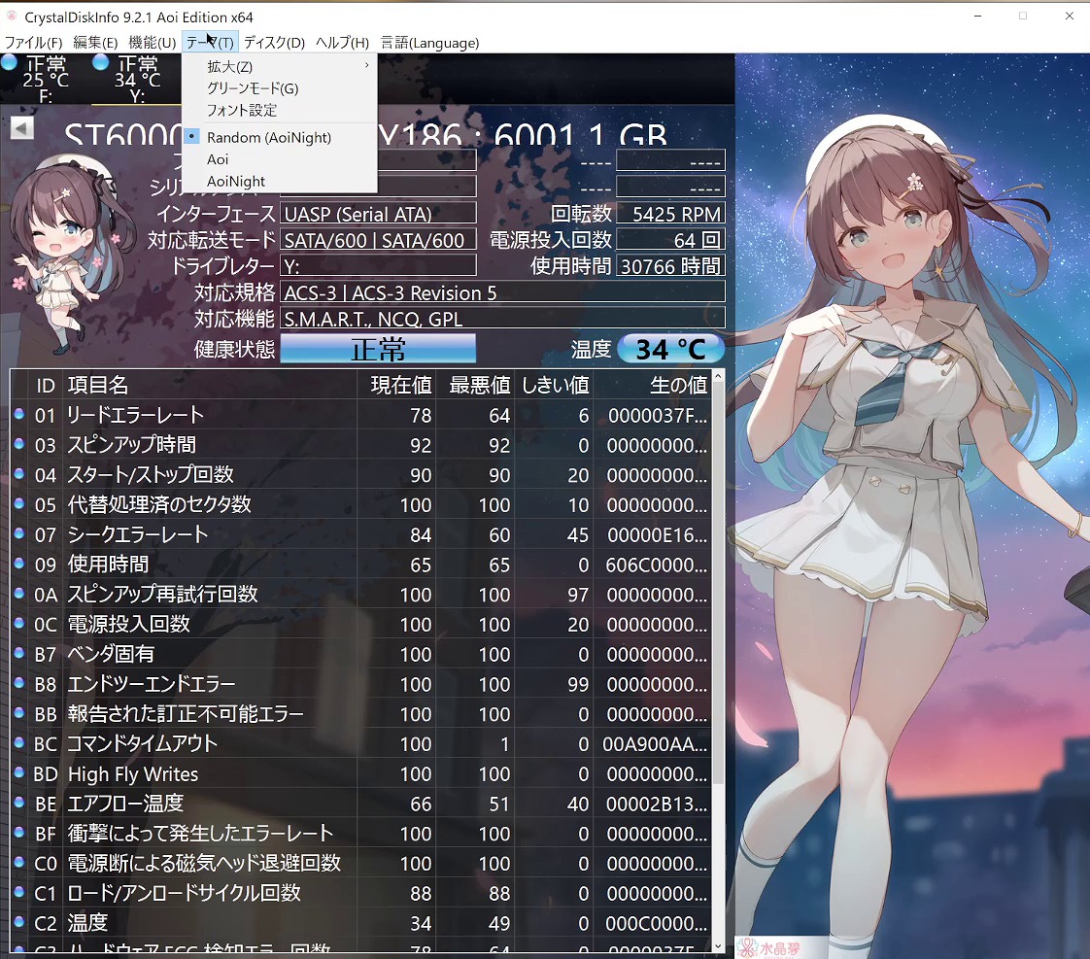The width and height of the screenshot is (1090, 959).
Task: Click the 対応転送モード SATA/600 field
Action: (x=378, y=240)
